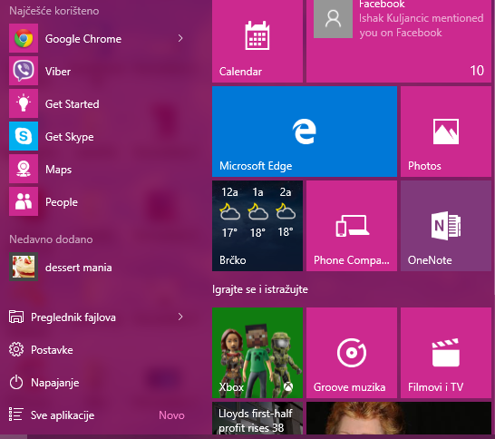Open the news photo tile with the red-haired person
495x439 pixels.
tap(399, 418)
